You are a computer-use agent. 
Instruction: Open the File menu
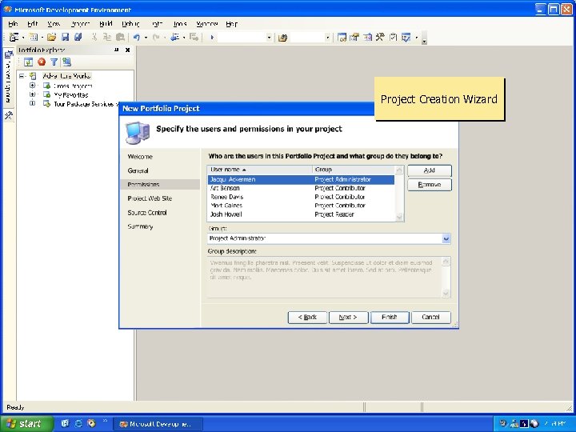(13, 24)
